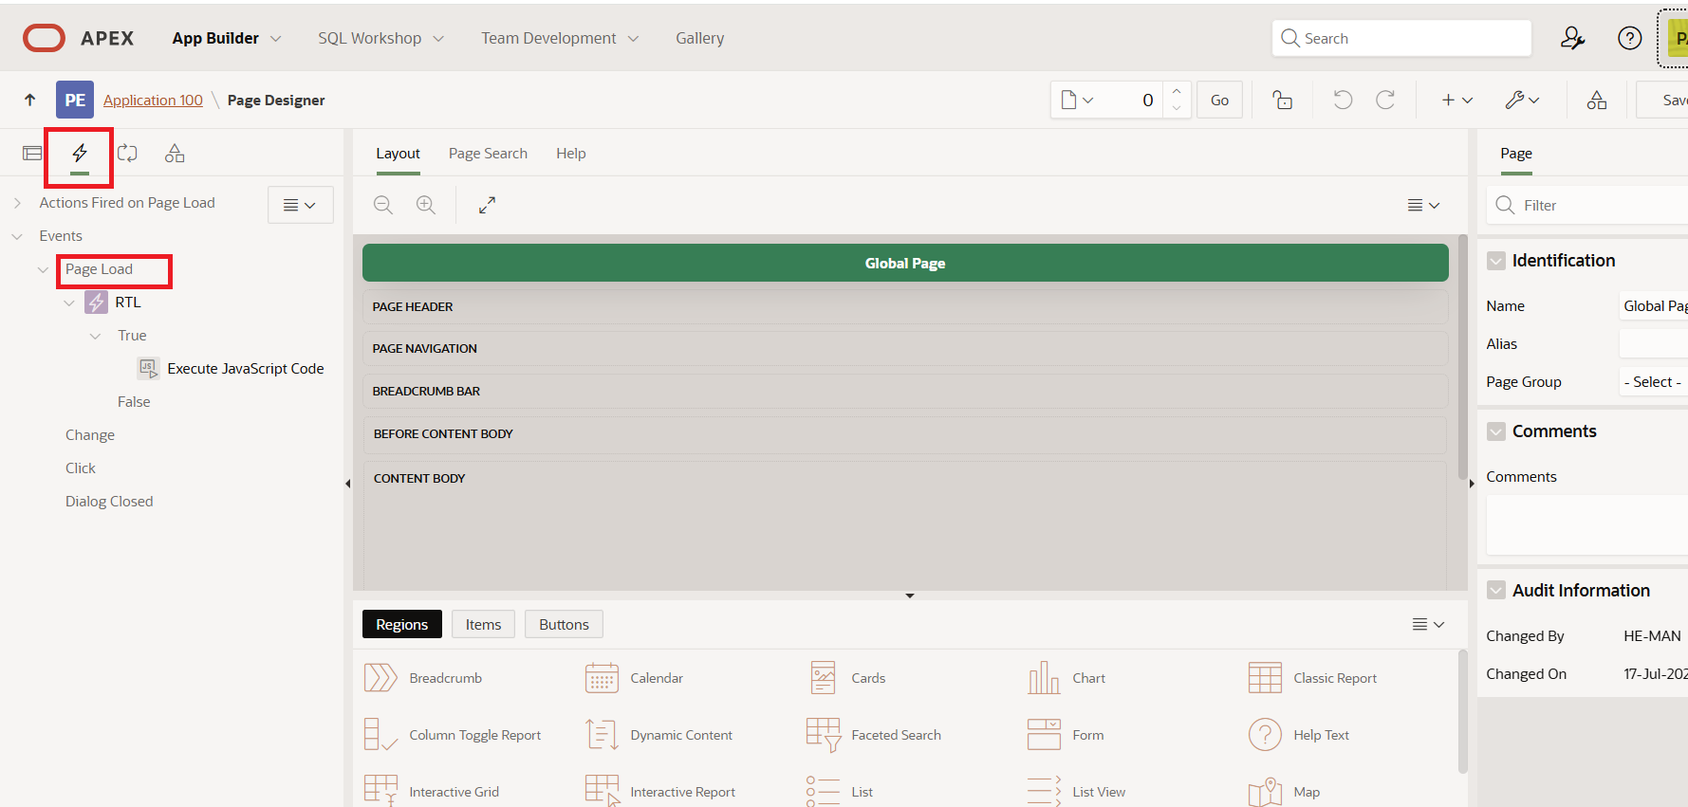Collapse the Audit Information section

[x=1496, y=591]
